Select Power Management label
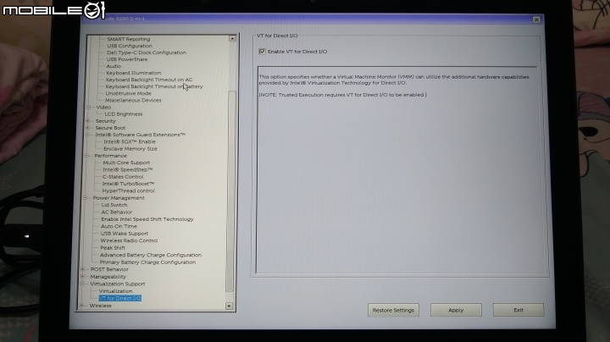The width and height of the screenshot is (610, 342). 119,198
